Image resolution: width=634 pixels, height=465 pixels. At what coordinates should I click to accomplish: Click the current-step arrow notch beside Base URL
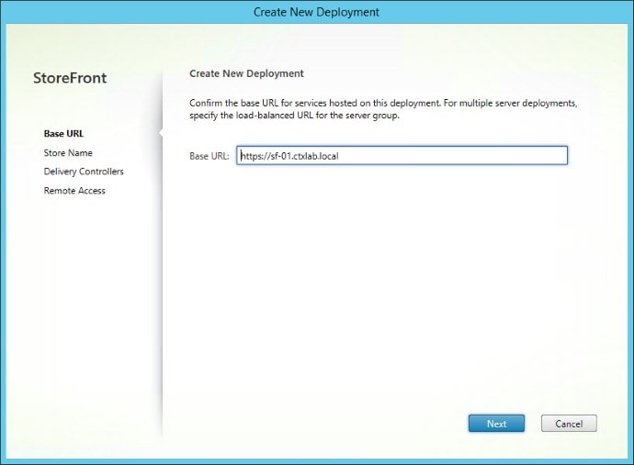[160, 134]
